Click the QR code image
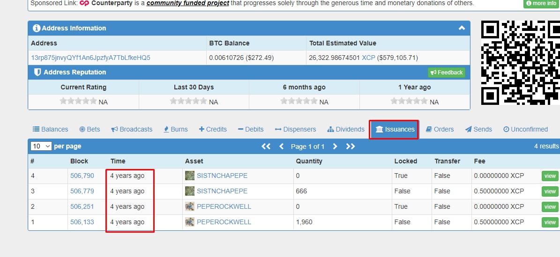The image size is (560, 257). tap(520, 62)
